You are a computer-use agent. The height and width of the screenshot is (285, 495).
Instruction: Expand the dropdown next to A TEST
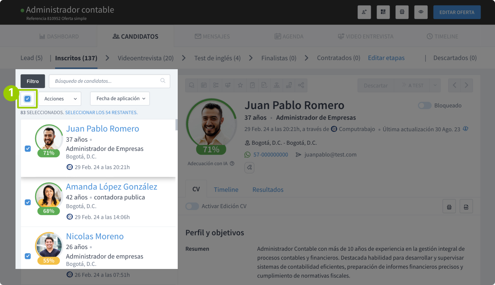point(435,85)
